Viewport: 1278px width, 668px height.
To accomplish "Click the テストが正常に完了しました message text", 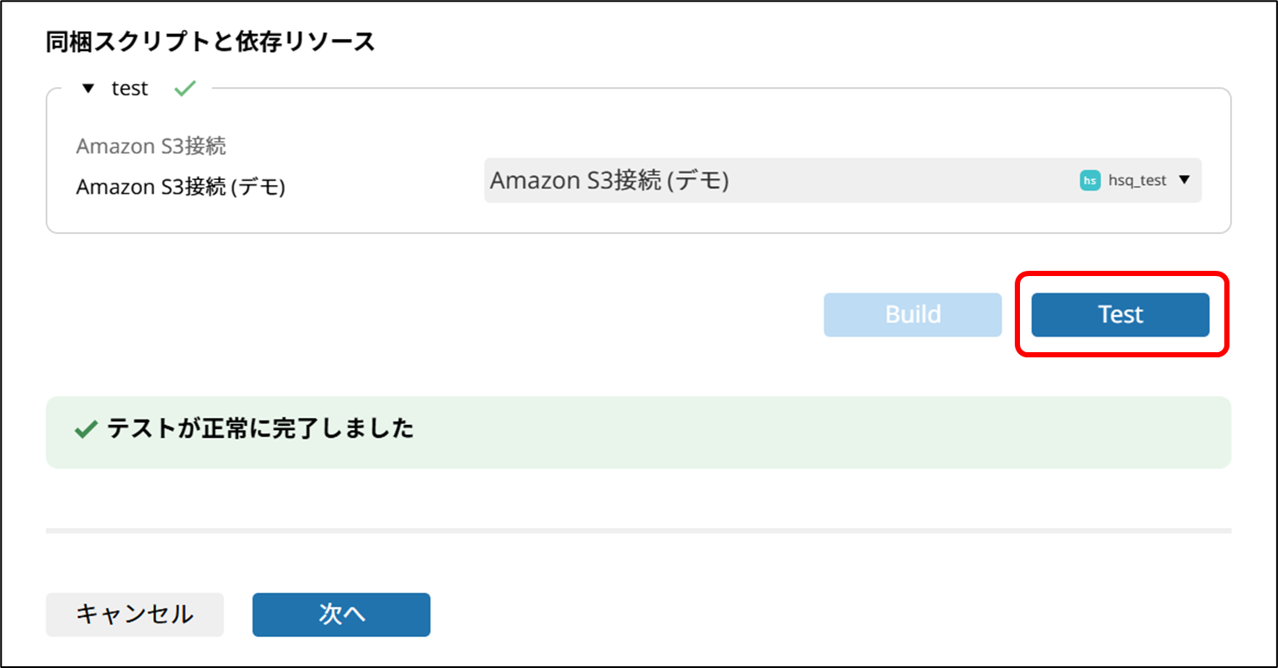I will (261, 428).
